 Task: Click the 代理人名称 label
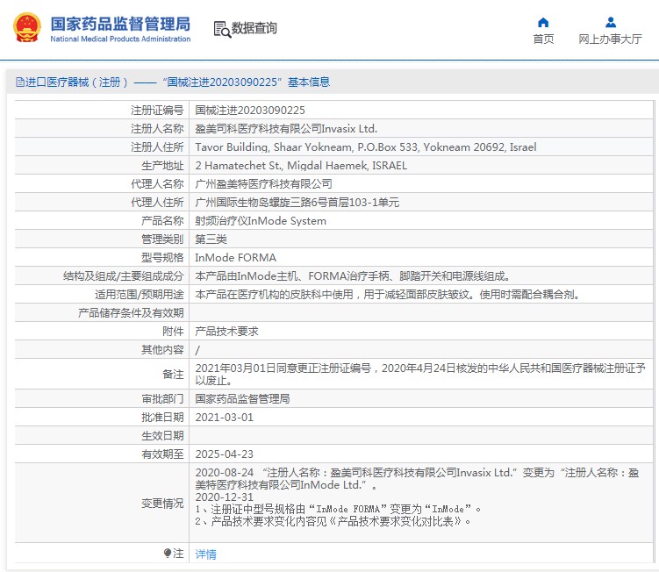point(157,183)
